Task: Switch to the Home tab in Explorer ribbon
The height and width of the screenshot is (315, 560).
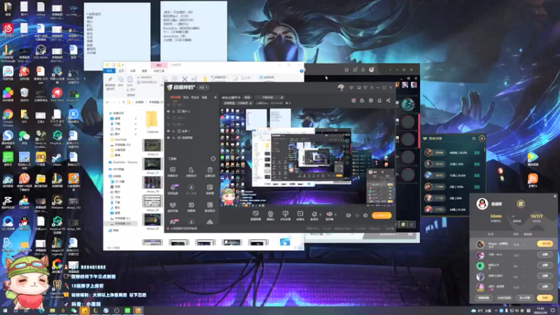Action: tap(121, 71)
